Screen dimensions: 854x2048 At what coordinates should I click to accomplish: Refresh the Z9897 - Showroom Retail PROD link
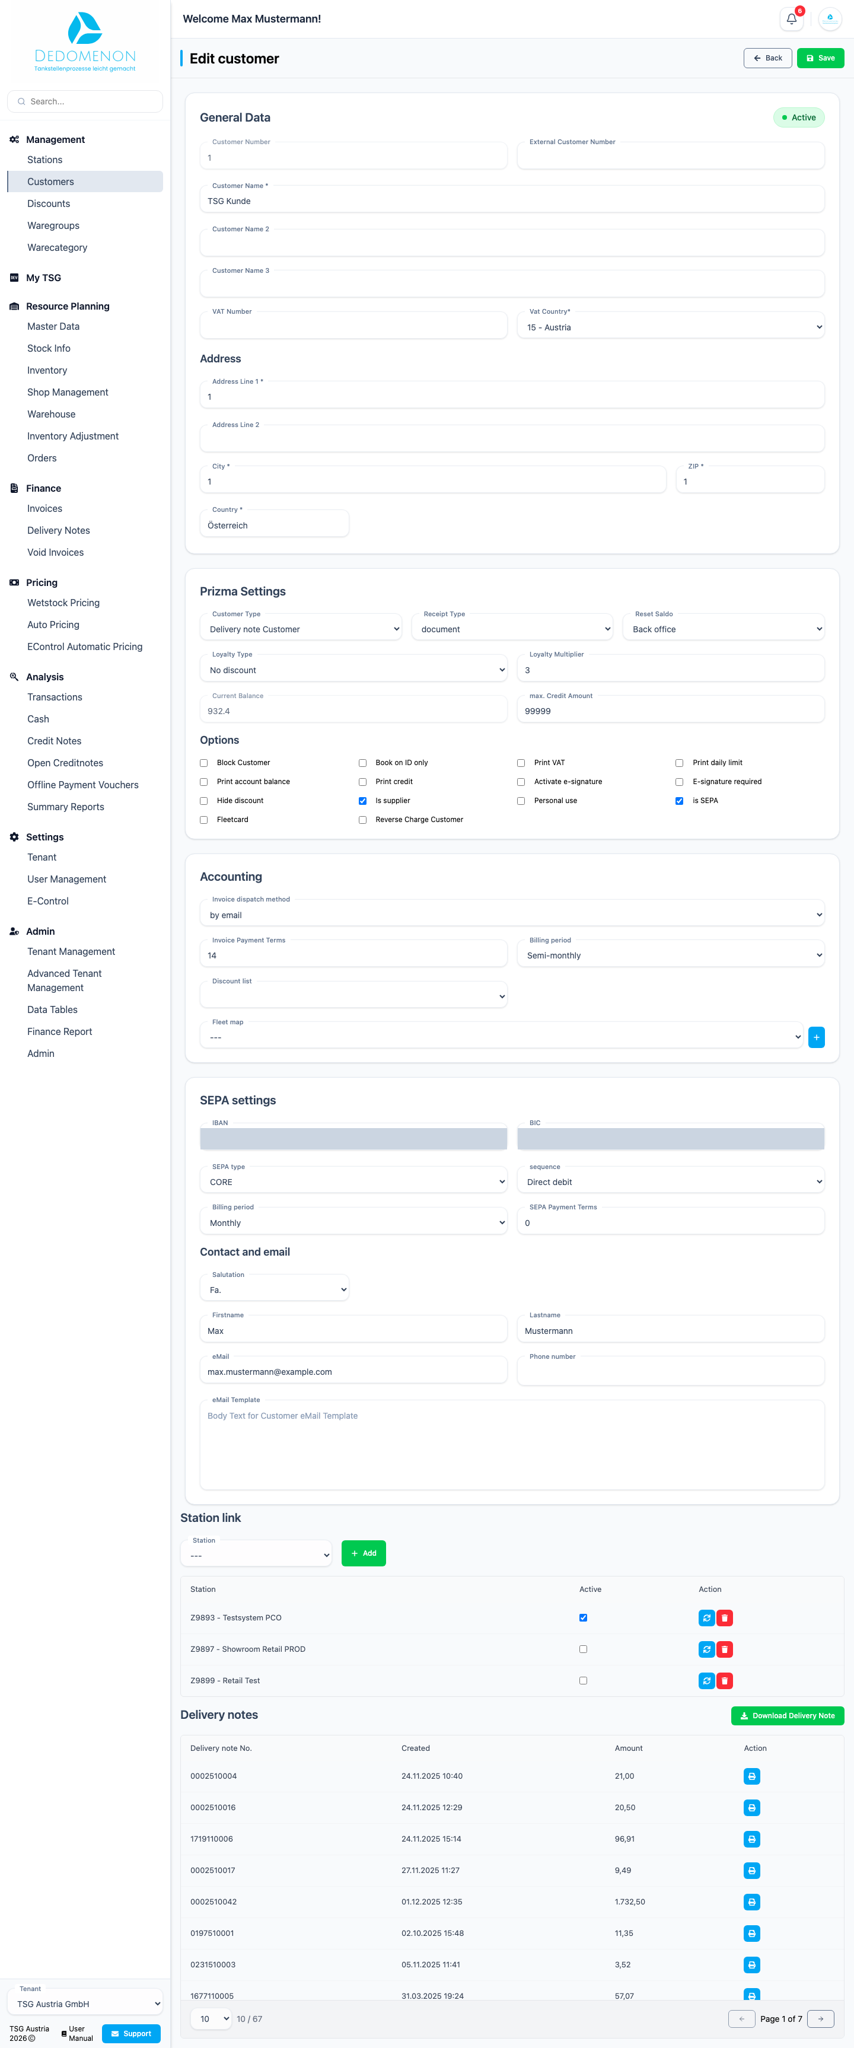tap(706, 1649)
